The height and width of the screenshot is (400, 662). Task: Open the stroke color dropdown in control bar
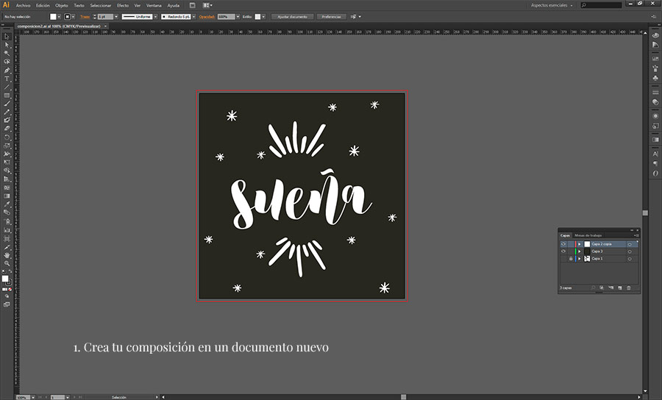(x=73, y=17)
